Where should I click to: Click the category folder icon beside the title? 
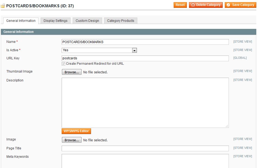pyautogui.click(x=3, y=6)
